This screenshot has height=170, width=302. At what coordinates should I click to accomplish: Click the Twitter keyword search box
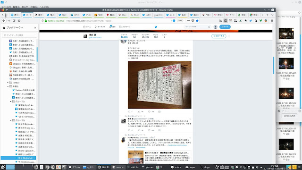[x=197, y=27]
